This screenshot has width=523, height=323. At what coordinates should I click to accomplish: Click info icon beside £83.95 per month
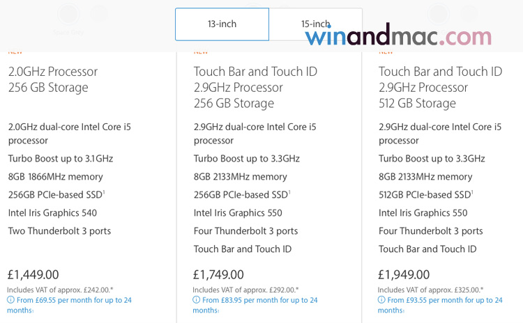tap(196, 301)
